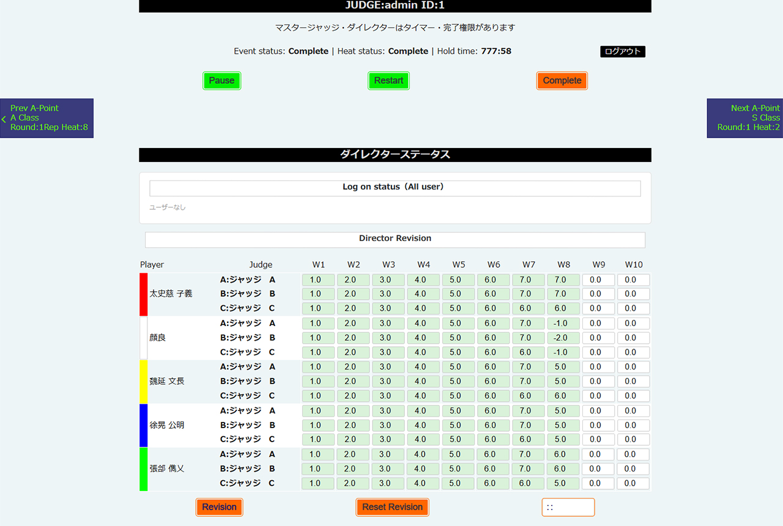Screen dimensions: 783x526
Task: Click yellow color bar of 魏延 文長
Action: (x=144, y=382)
